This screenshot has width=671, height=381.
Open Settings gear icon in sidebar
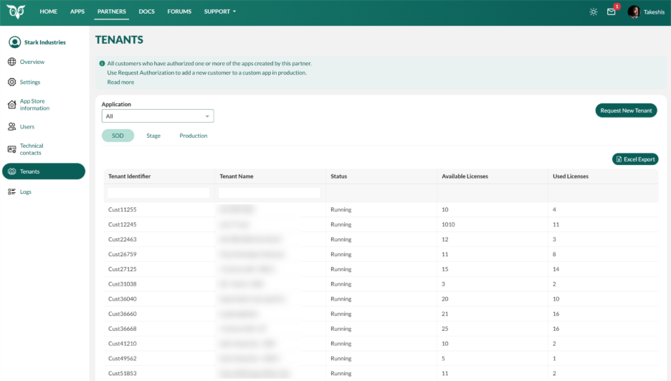12,83
